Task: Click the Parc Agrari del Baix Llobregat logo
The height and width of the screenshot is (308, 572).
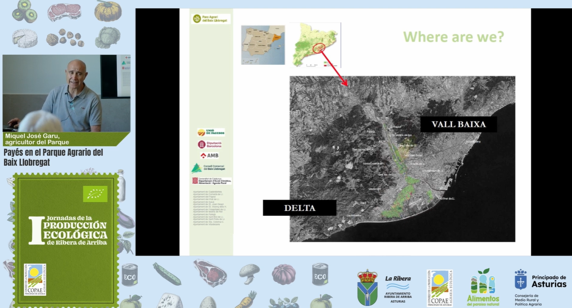Action: [211, 19]
